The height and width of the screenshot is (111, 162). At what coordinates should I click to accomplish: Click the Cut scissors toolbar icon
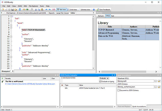pos(36,9)
